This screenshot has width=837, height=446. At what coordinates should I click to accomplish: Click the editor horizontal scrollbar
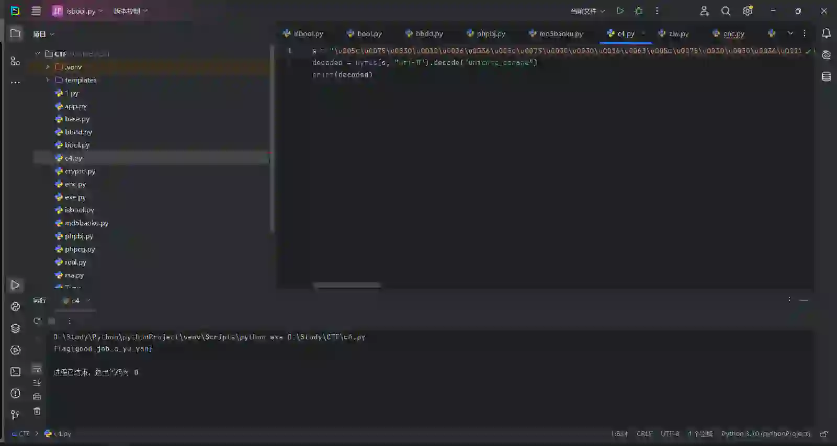coord(347,285)
